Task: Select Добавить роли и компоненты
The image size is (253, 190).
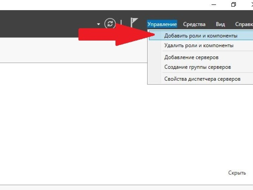Action: click(201, 36)
